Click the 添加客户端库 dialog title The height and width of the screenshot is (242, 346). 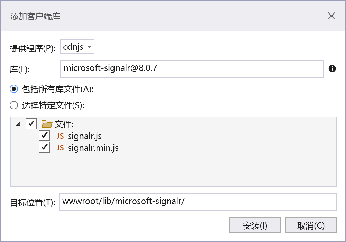point(35,16)
